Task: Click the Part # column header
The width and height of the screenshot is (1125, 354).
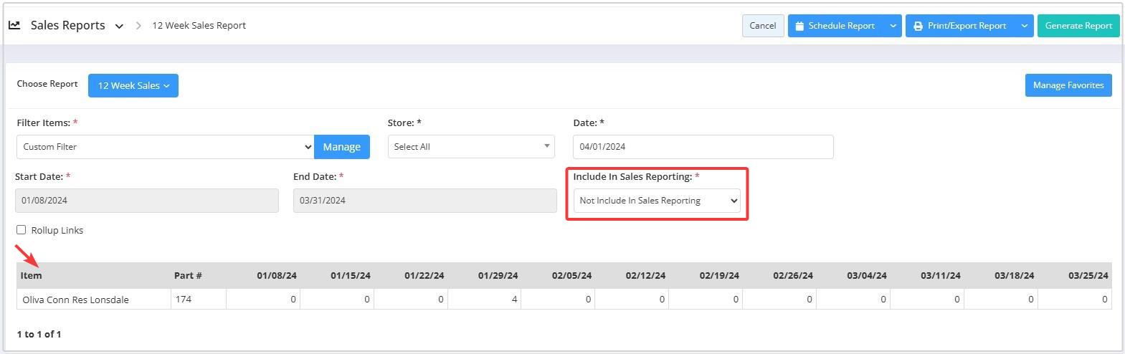Action: tap(188, 275)
